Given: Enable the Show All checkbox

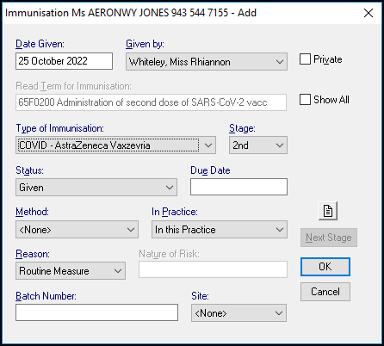Looking at the screenshot, I should point(305,100).
